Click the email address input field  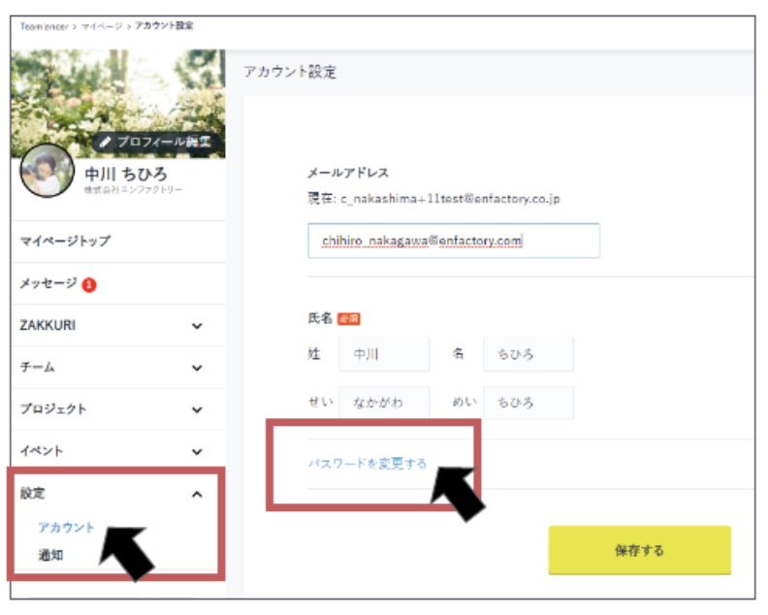coord(453,241)
